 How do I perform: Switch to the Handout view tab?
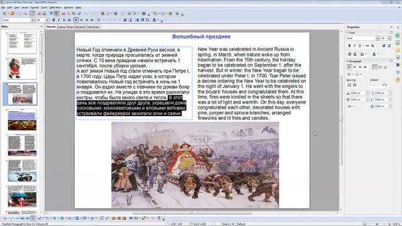click(80, 27)
